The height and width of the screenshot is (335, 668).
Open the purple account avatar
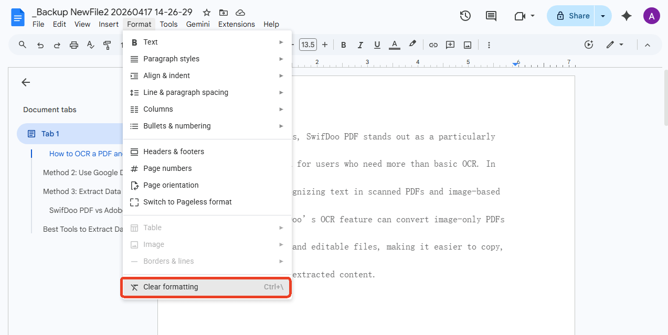coord(651,16)
